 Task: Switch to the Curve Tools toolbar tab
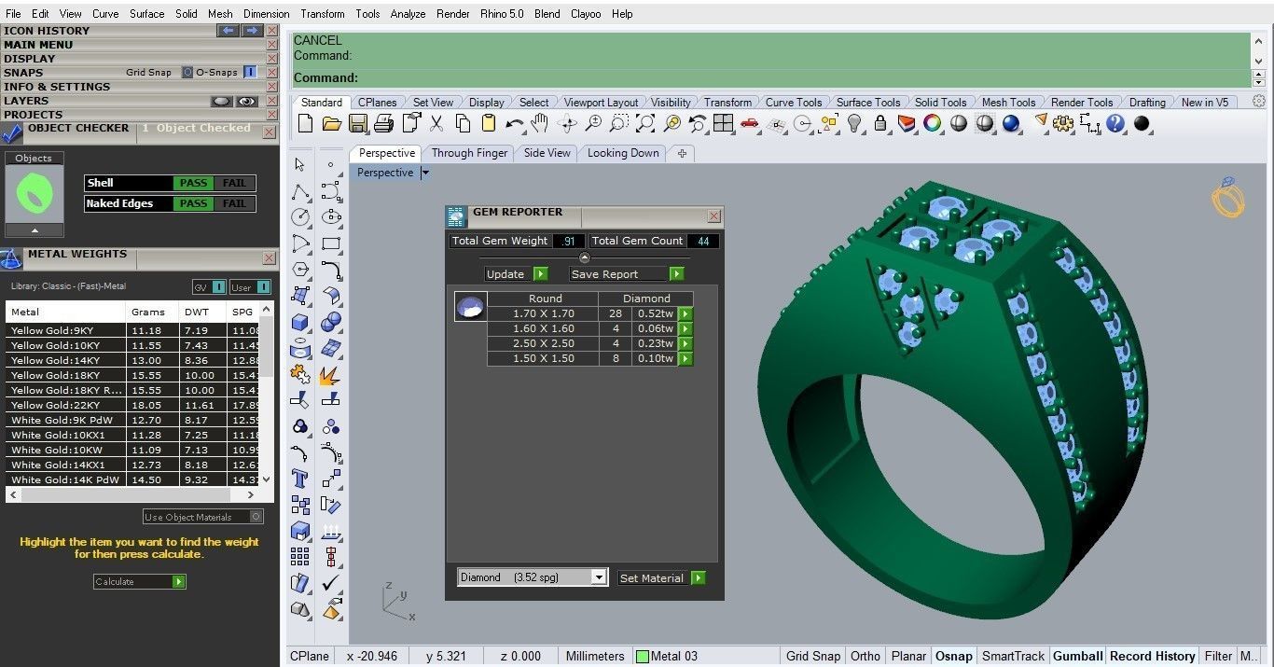click(794, 103)
